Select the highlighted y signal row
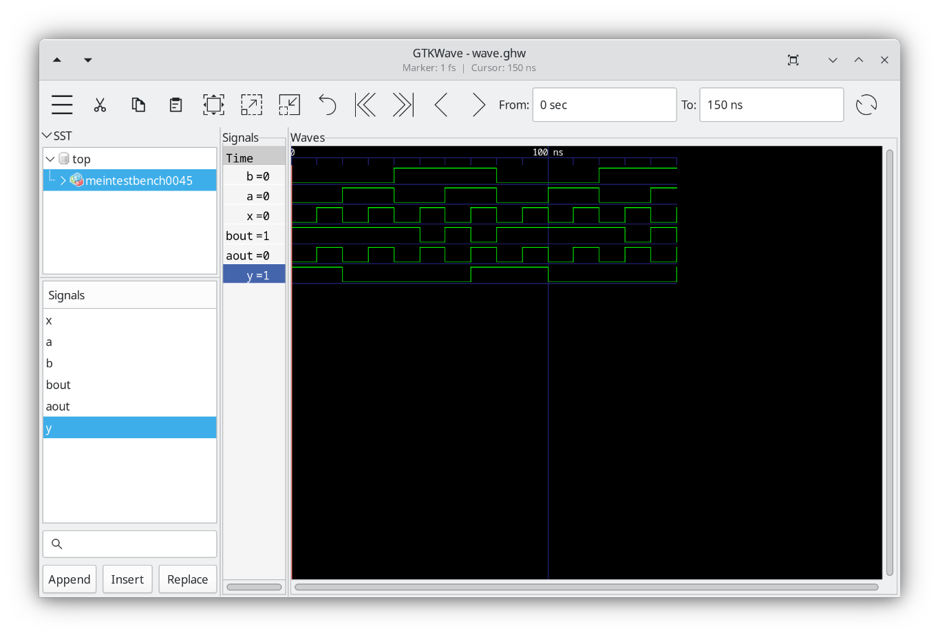 tap(254, 274)
